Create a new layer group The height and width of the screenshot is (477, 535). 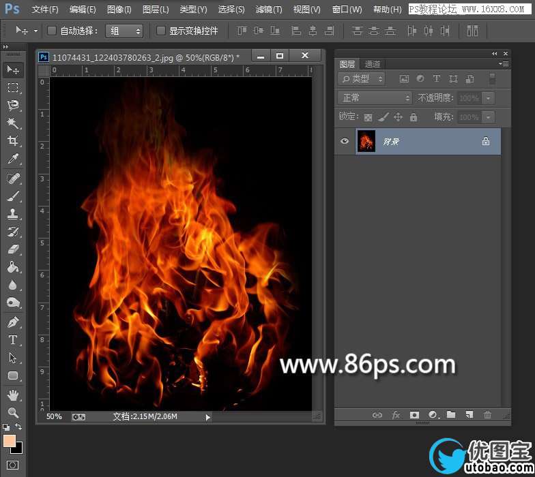click(x=452, y=414)
